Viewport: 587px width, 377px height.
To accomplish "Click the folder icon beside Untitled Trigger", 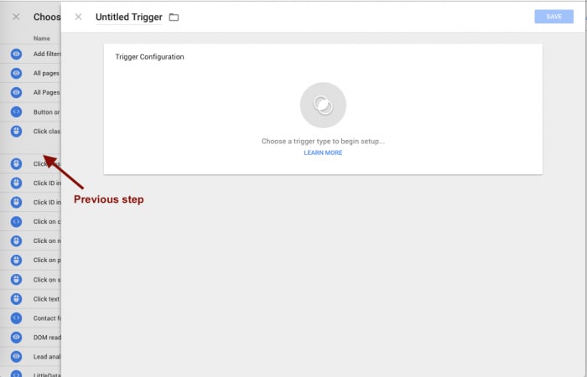I will click(174, 18).
